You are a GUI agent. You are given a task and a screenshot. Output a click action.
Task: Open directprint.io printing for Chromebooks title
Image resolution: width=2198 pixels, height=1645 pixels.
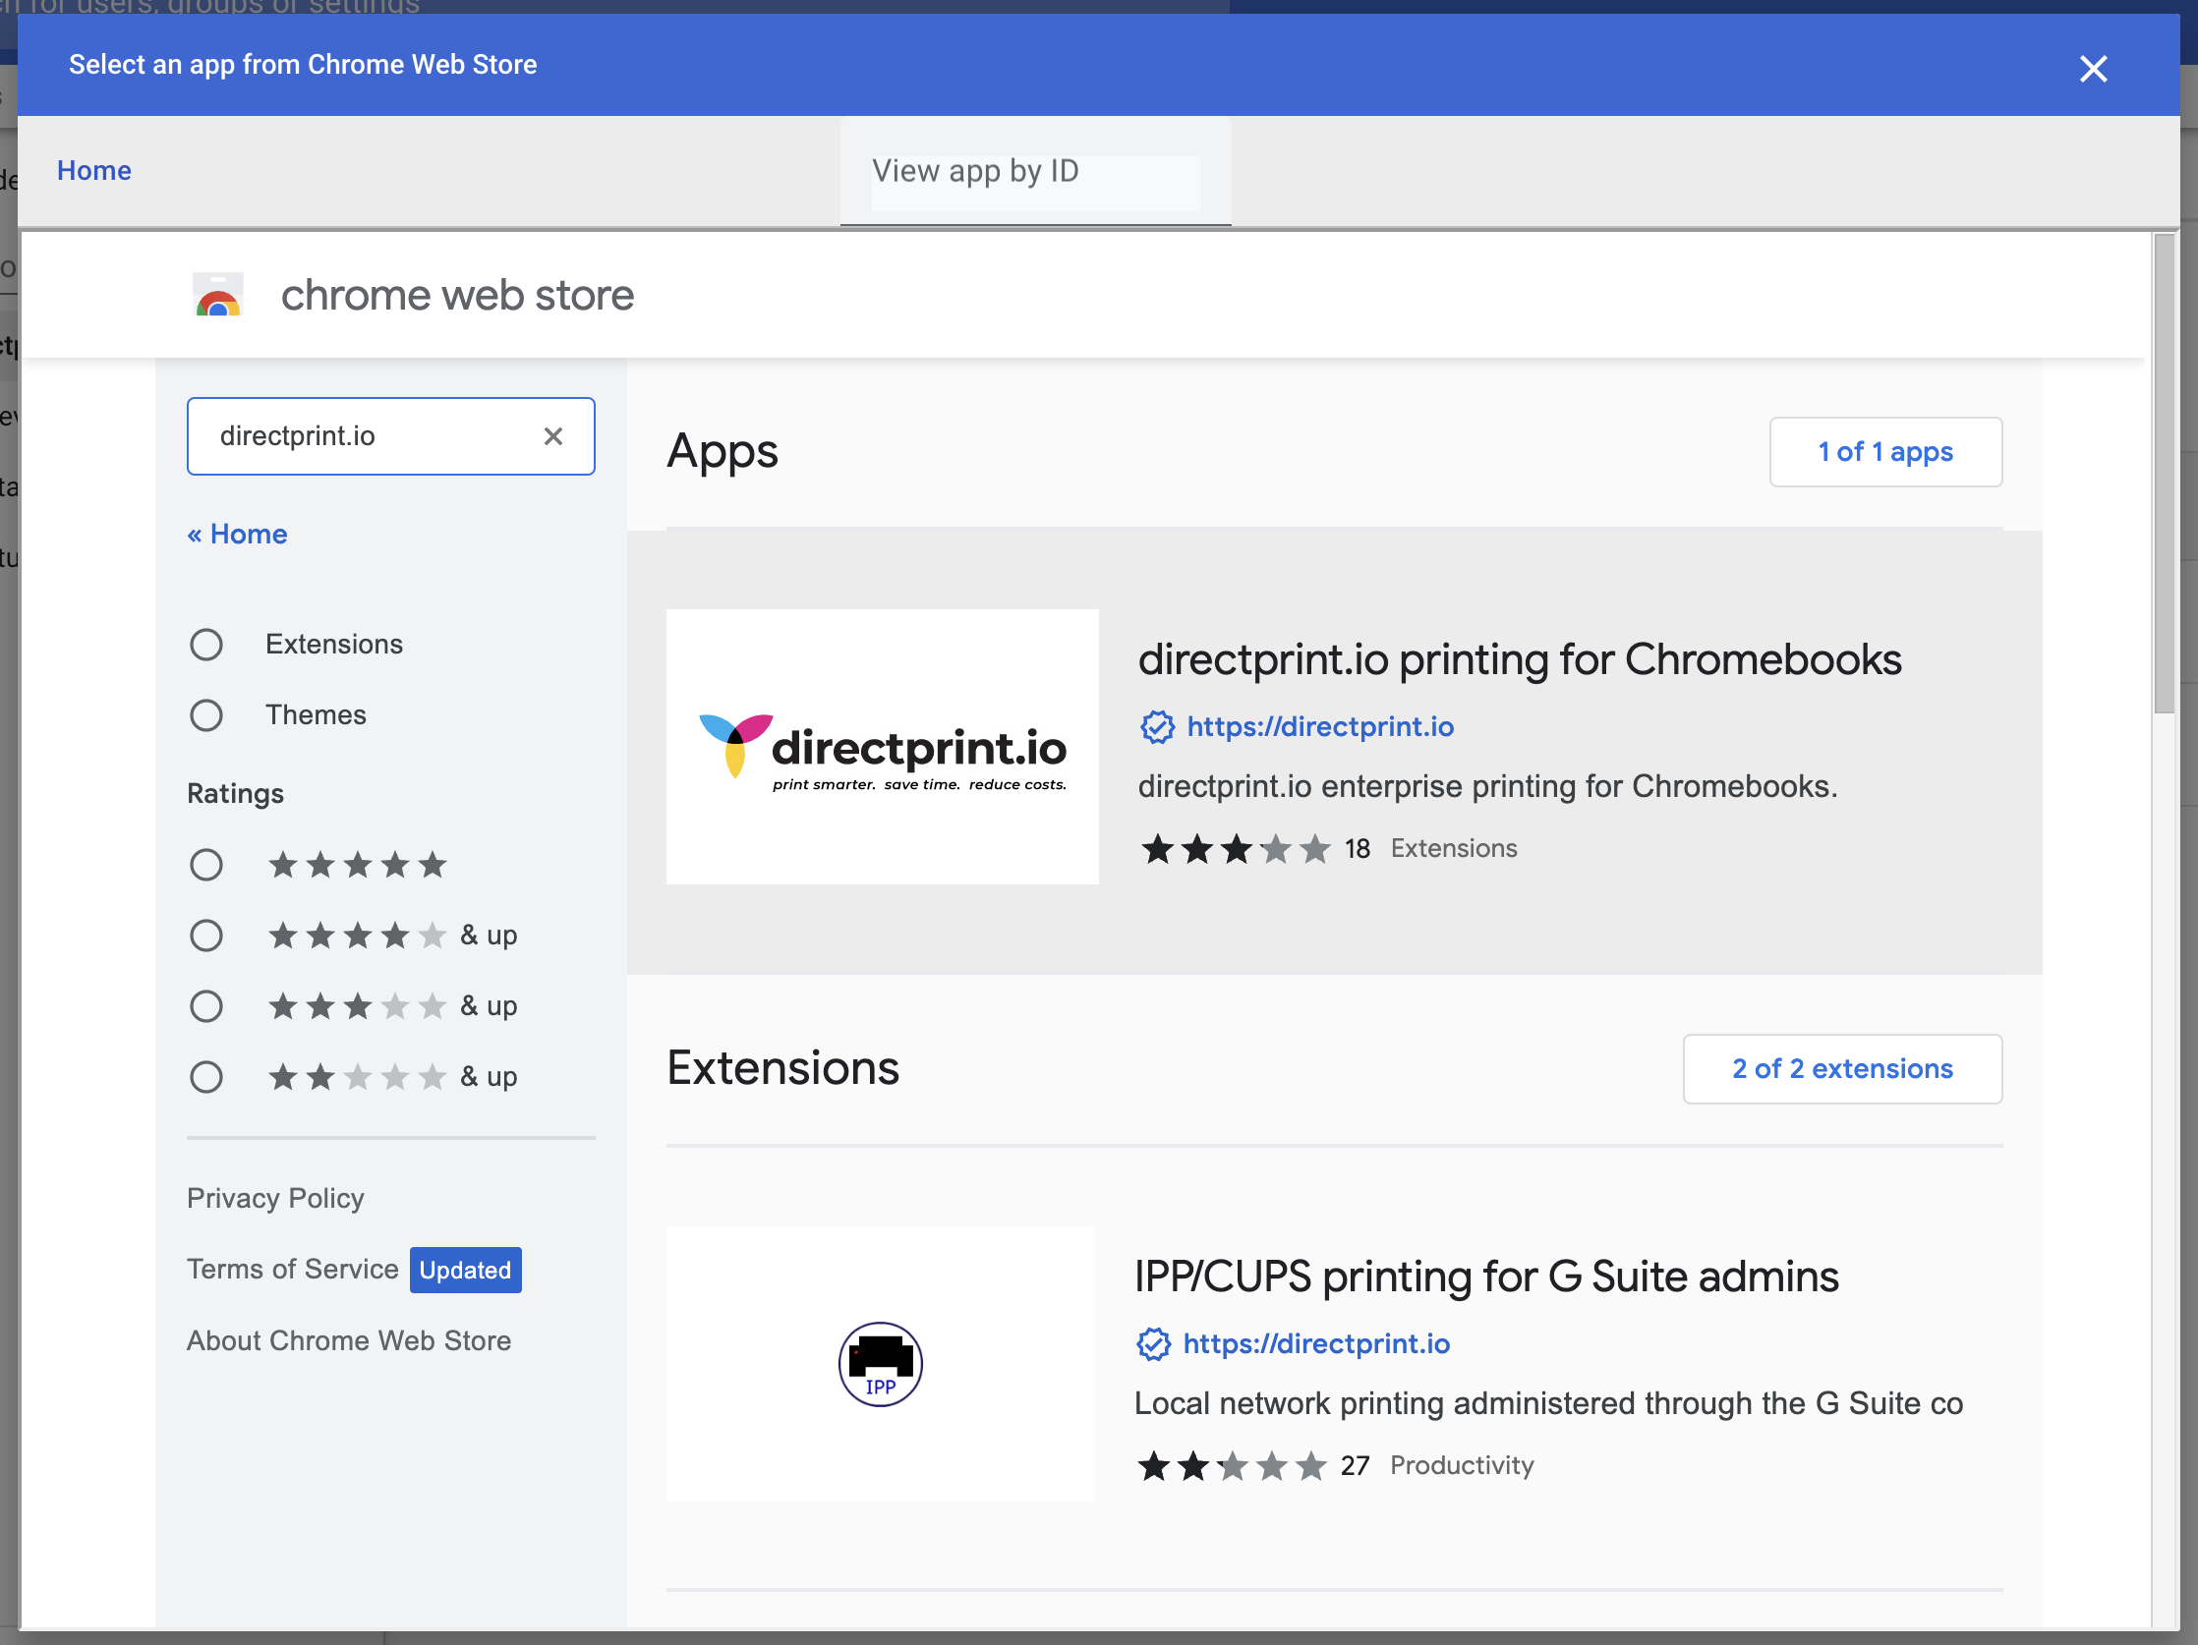point(1520,659)
